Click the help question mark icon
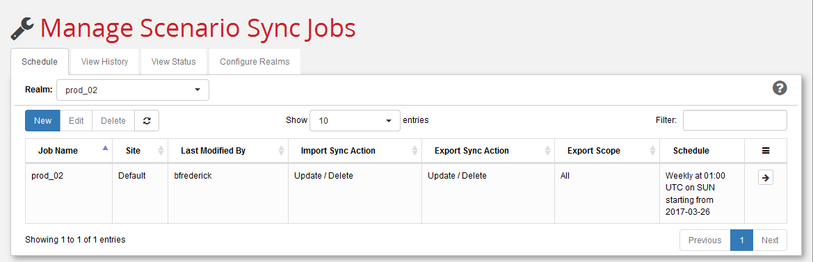The width and height of the screenshot is (813, 262). pos(780,88)
